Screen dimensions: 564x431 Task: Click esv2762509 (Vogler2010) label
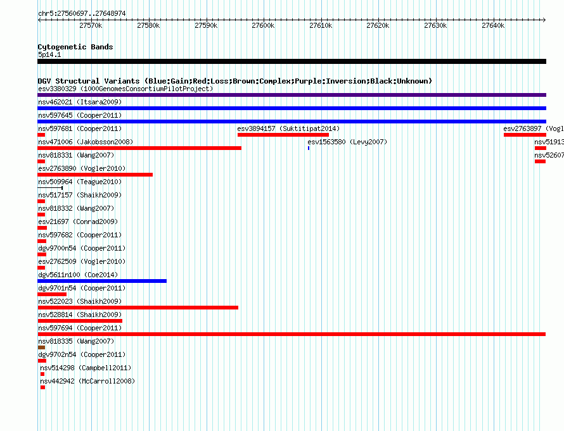click(x=82, y=261)
